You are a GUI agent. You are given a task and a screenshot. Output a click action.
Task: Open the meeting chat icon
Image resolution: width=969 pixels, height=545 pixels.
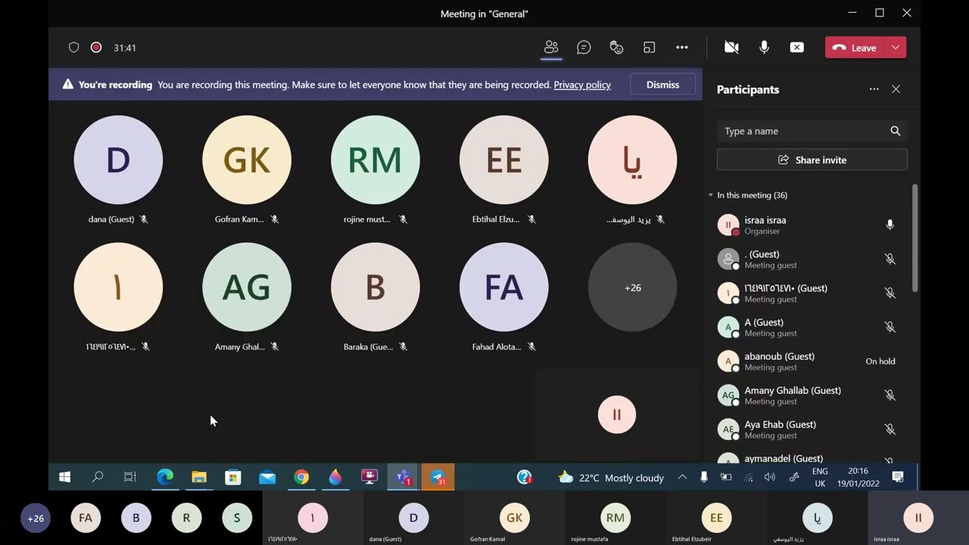coord(584,48)
